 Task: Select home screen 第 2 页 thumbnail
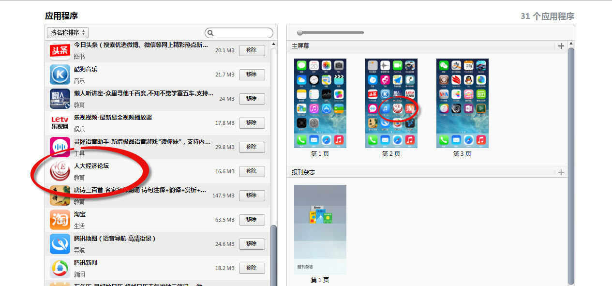(x=391, y=103)
